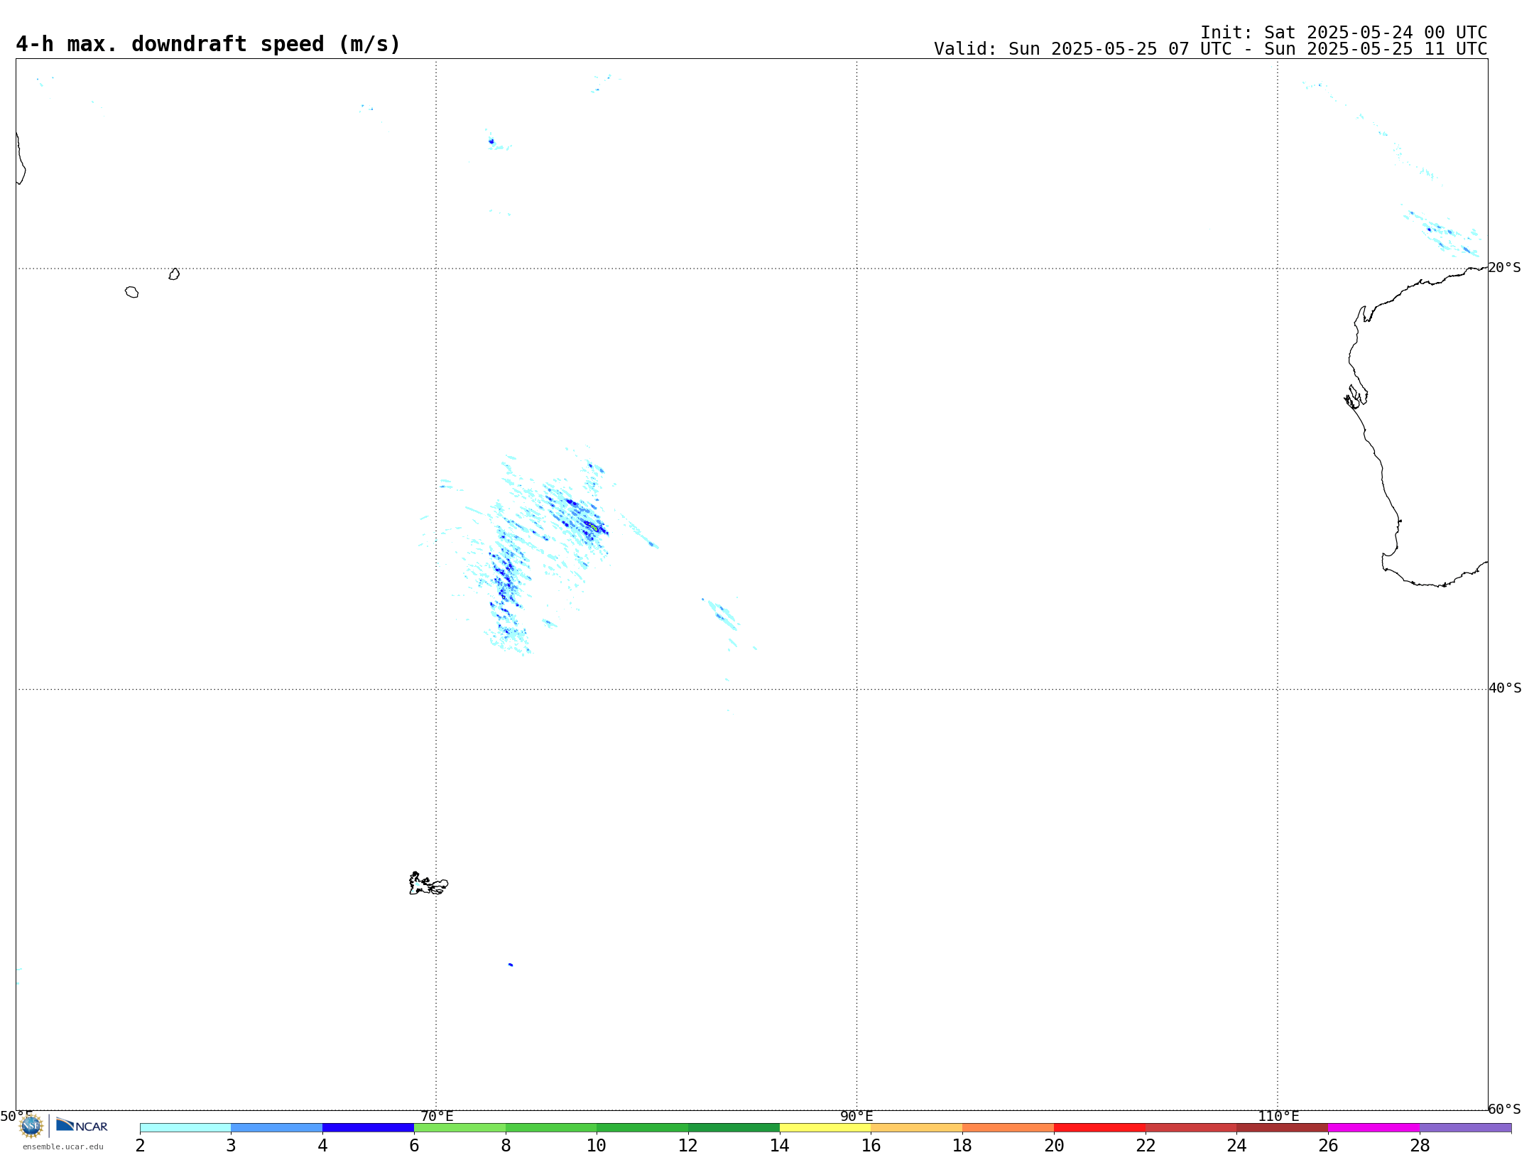
Task: Click the Kerguelen Islands outline near 70°E
Action: [428, 884]
